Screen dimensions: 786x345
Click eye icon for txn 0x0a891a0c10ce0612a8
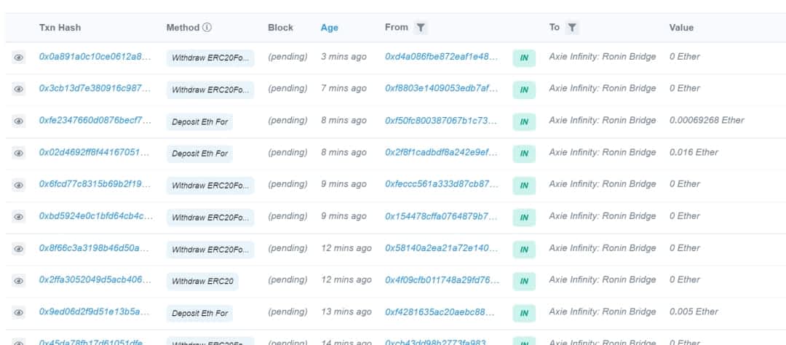click(x=19, y=57)
